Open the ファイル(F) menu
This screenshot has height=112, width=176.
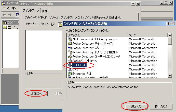click(9, 9)
